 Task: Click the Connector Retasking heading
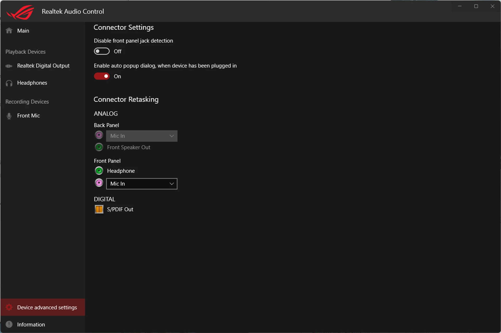pyautogui.click(x=126, y=99)
